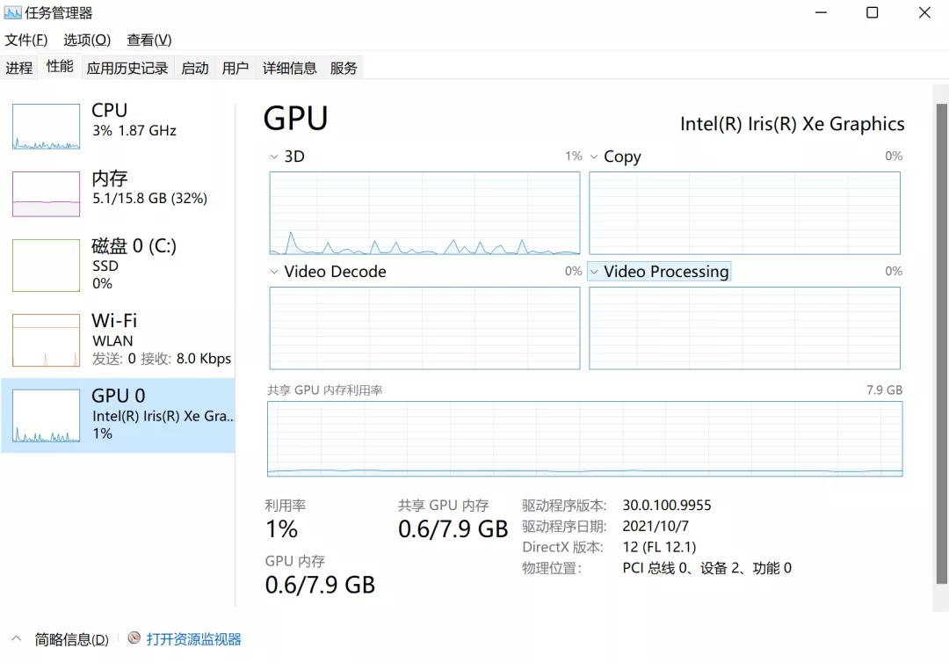The image size is (949, 663).
Task: Select the Disk 0 (C:) graph thumbnail
Action: coord(46,265)
